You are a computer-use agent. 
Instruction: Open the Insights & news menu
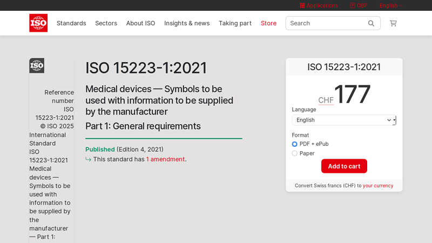[187, 23]
